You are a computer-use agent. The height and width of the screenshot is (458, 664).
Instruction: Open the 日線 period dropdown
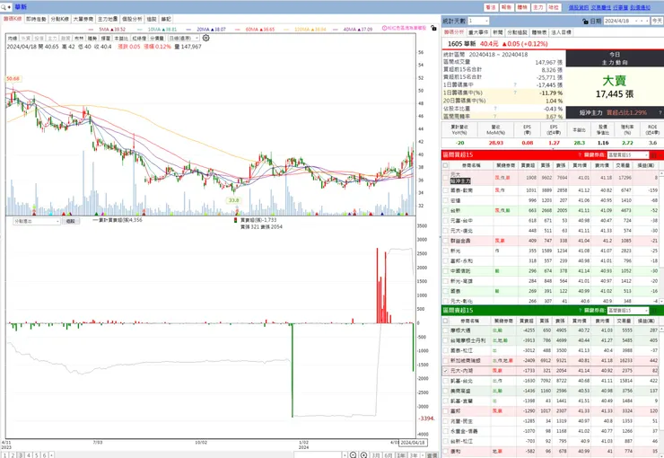click(184, 38)
